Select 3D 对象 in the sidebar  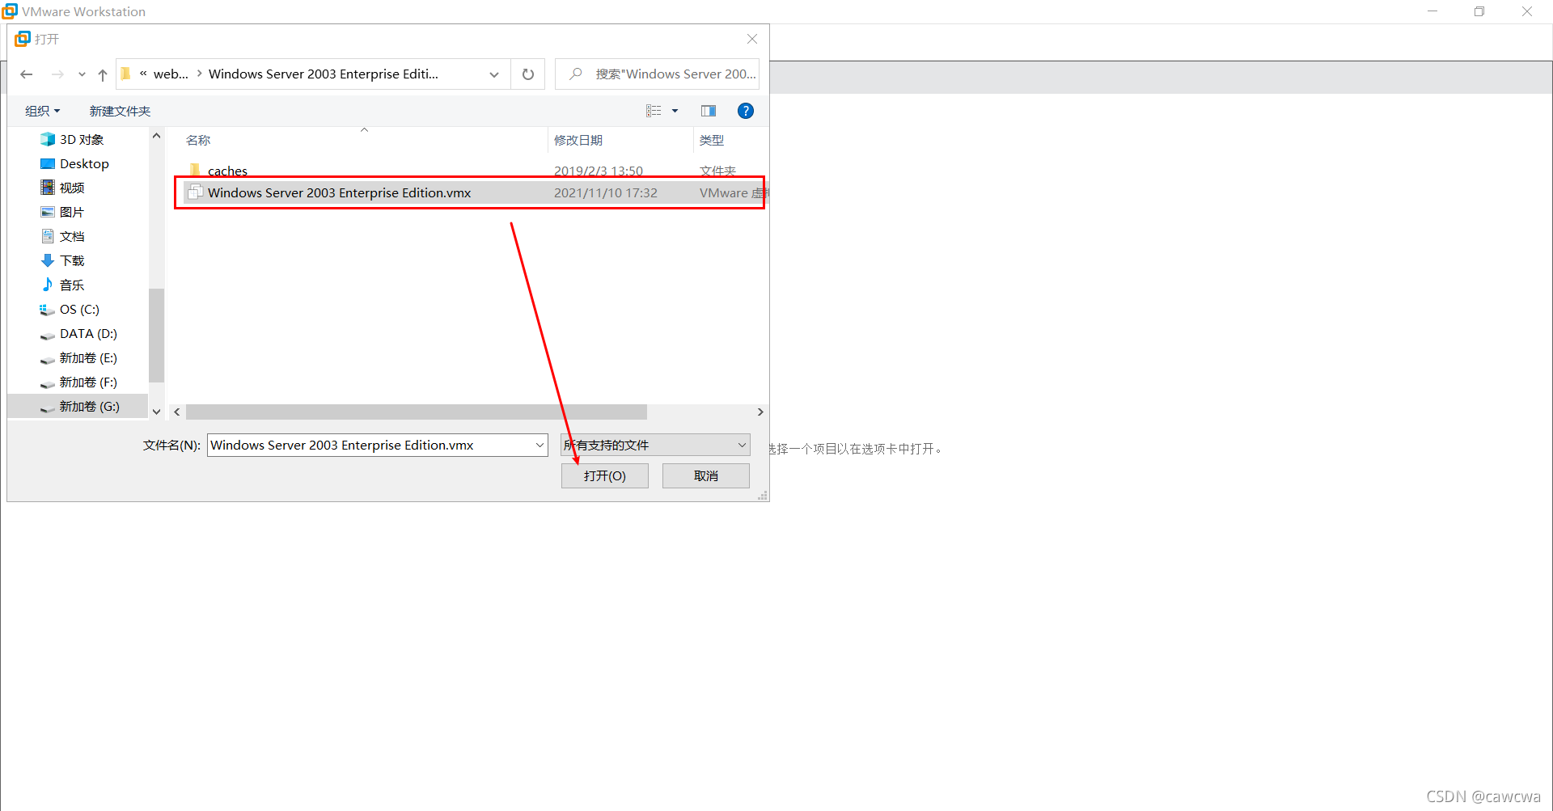[78, 139]
